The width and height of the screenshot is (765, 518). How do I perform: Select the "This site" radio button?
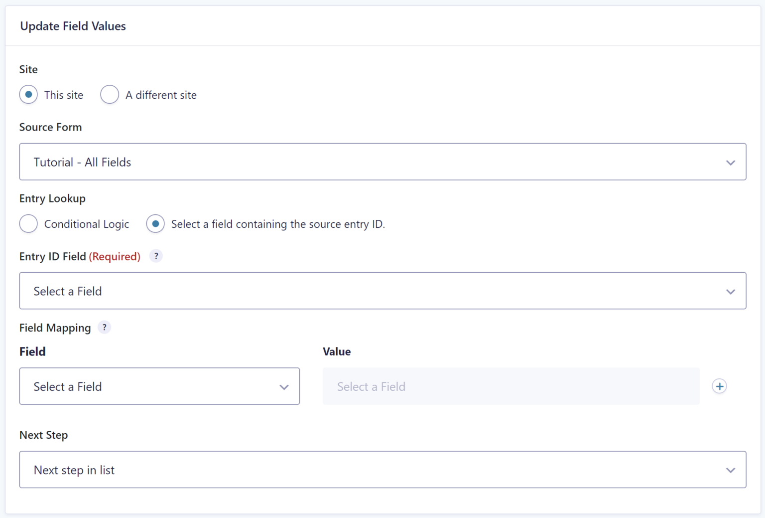click(28, 95)
